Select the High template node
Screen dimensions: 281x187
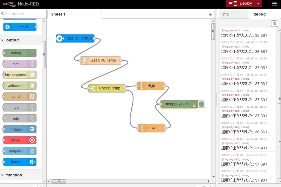click(151, 86)
